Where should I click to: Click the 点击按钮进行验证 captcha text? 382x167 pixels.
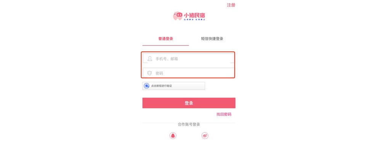coord(161,86)
